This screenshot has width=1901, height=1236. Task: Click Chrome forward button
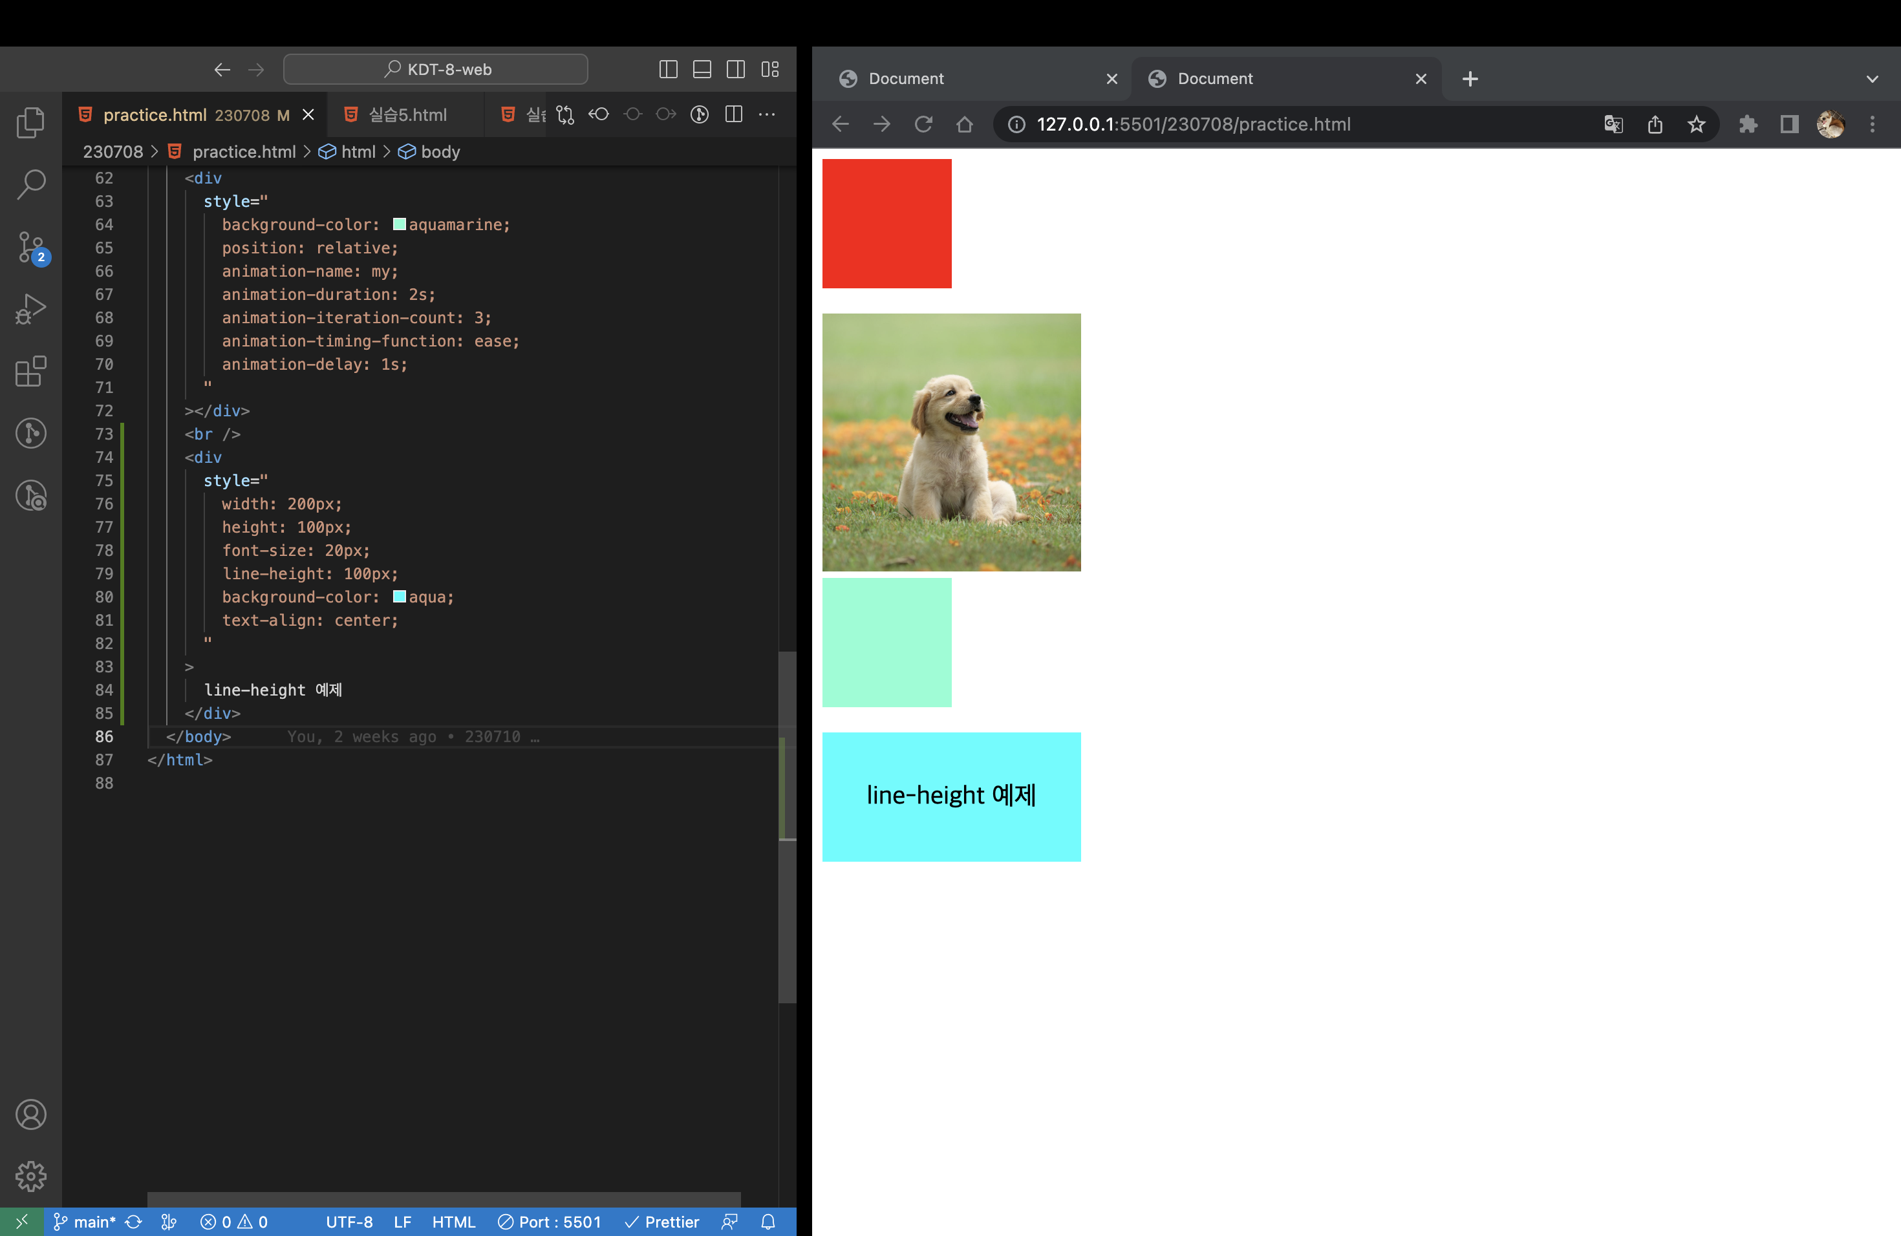882,123
